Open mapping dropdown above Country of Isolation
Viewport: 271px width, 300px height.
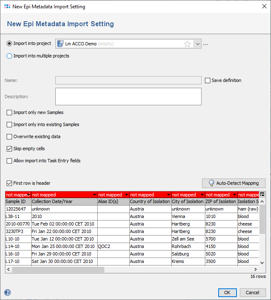(168, 195)
